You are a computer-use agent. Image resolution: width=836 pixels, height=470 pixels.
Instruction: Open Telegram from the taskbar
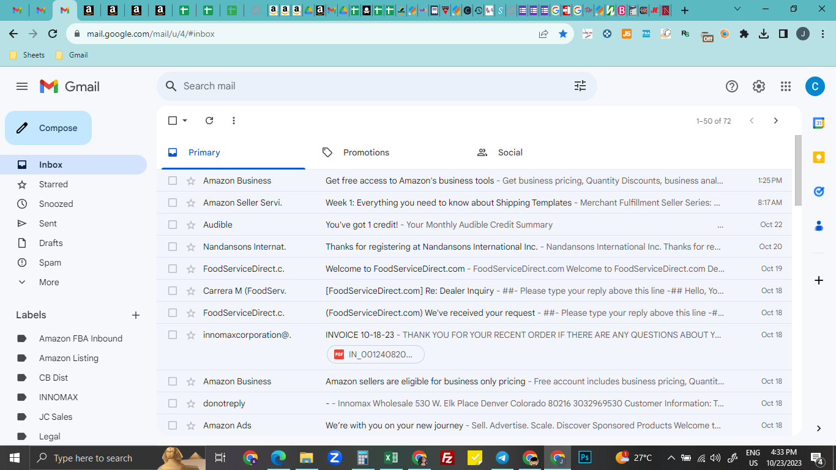[502, 458]
